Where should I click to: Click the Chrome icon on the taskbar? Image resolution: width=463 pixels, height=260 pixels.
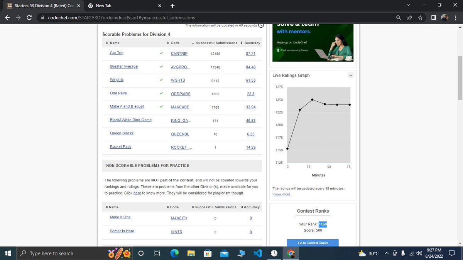point(291,253)
